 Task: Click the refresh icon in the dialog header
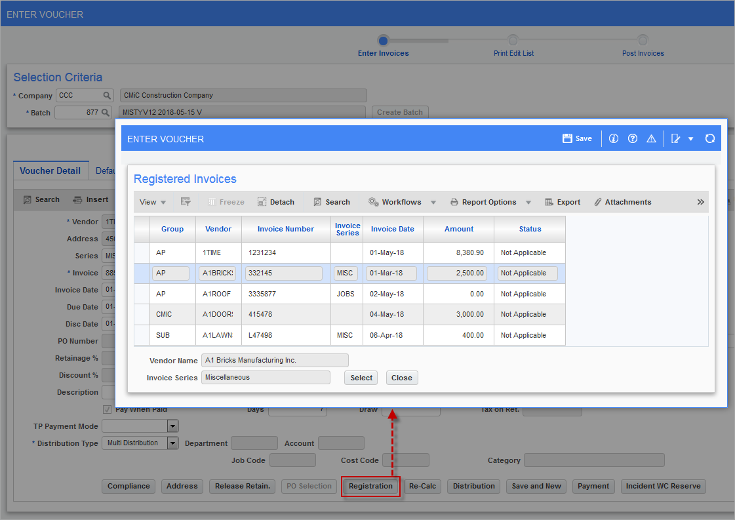[710, 138]
